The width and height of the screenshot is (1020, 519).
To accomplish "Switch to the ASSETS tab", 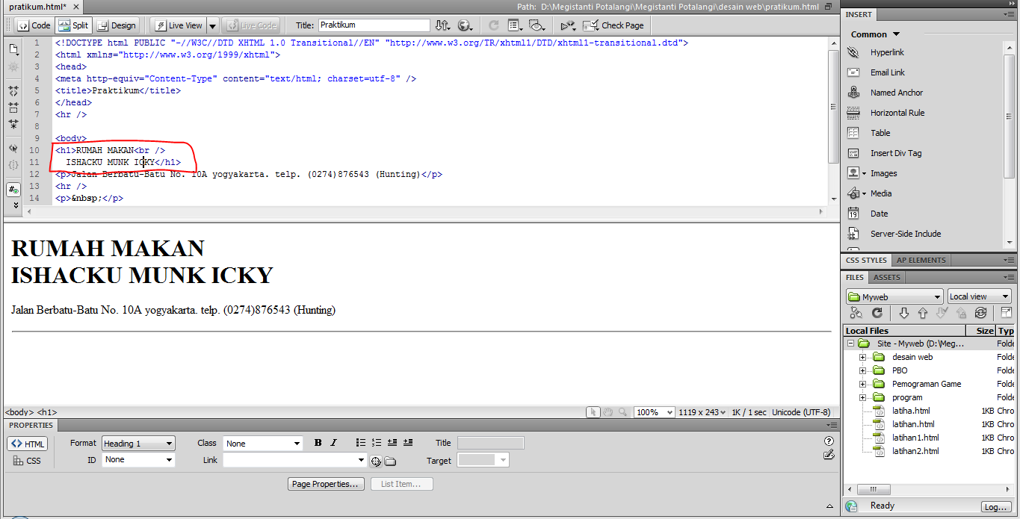I will coord(886,276).
